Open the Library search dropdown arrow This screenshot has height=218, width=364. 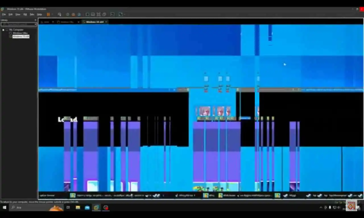36,24
